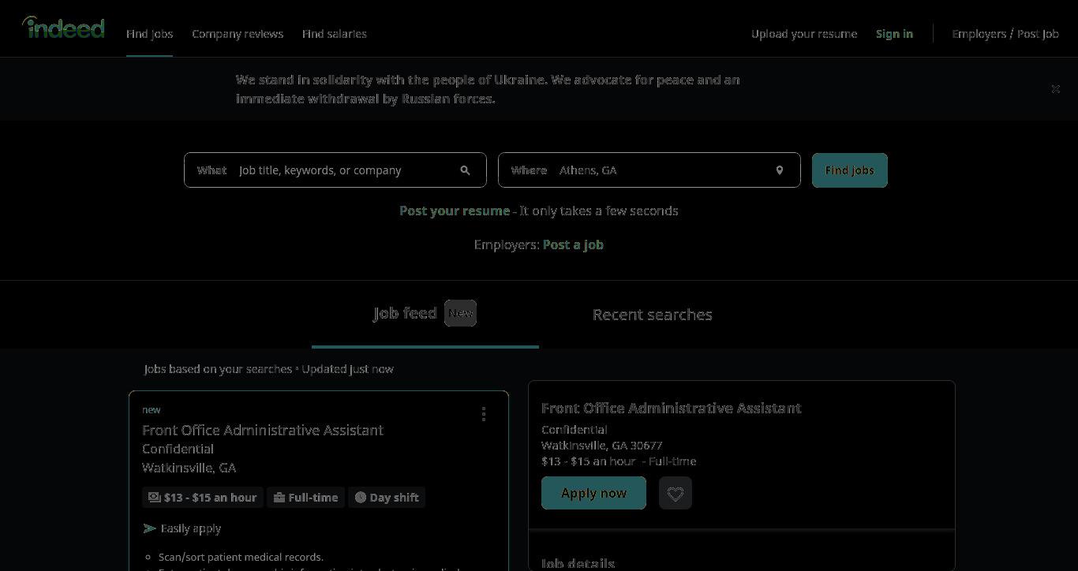Image resolution: width=1078 pixels, height=571 pixels.
Task: Select the $13 - $15 an hour salary tag
Action: pos(203,498)
